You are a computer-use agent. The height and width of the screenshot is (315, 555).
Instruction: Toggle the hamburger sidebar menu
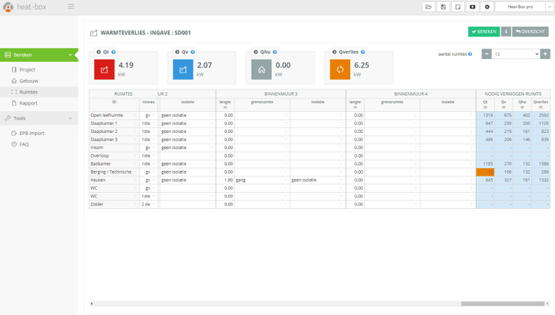tap(70, 6)
